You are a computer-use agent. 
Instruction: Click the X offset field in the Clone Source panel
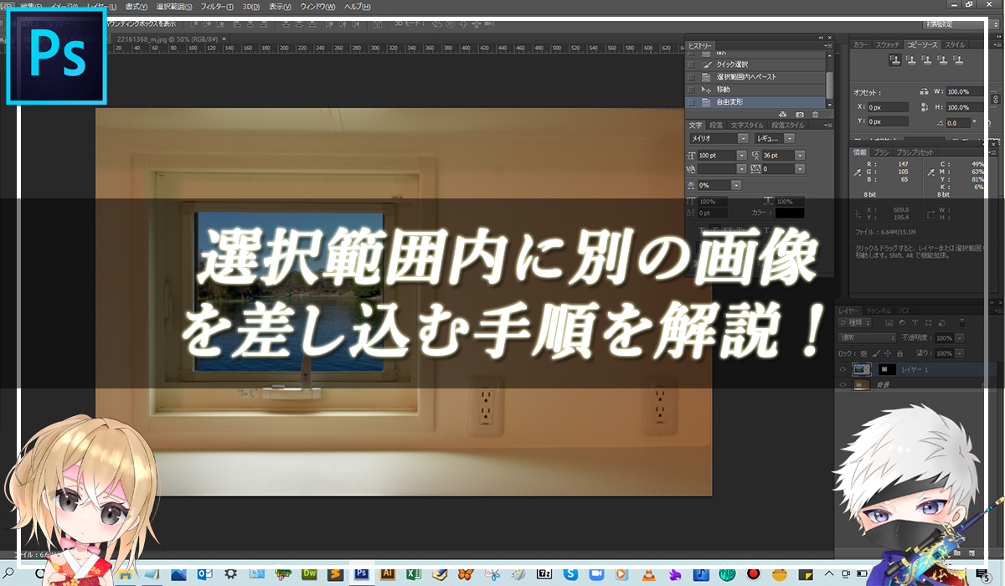coord(888,107)
